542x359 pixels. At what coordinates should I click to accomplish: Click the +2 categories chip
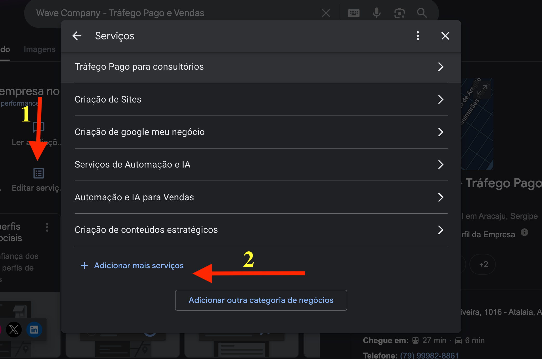[483, 264]
